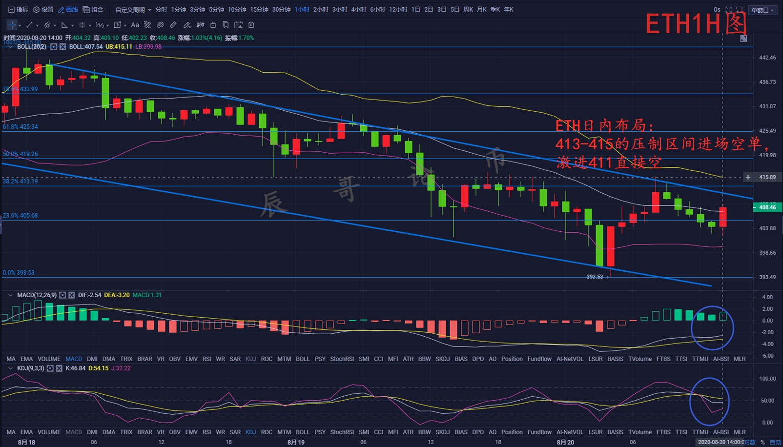Click the eraser tool icon
This screenshot has width=783, height=447.
coord(160,25)
